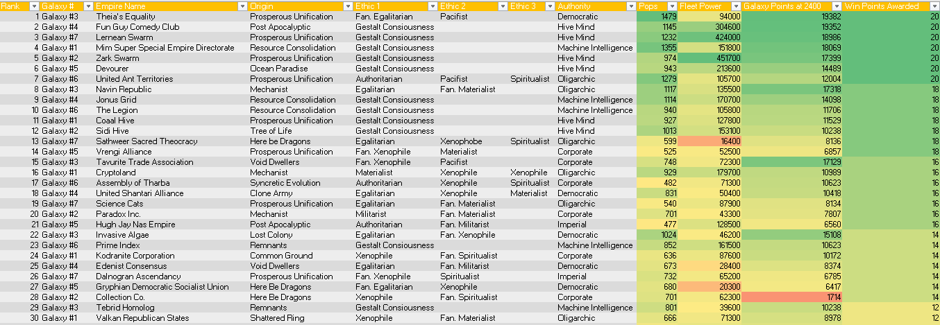Select the 424000 fleet power value
Image resolution: width=940 pixels, height=325 pixels.
coord(710,37)
